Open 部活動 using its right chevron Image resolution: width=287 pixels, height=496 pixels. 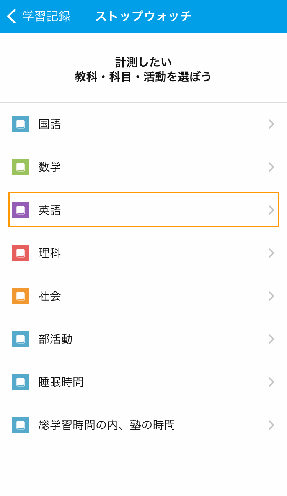pyautogui.click(x=271, y=339)
